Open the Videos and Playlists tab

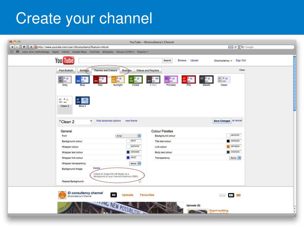pyautogui.click(x=148, y=70)
